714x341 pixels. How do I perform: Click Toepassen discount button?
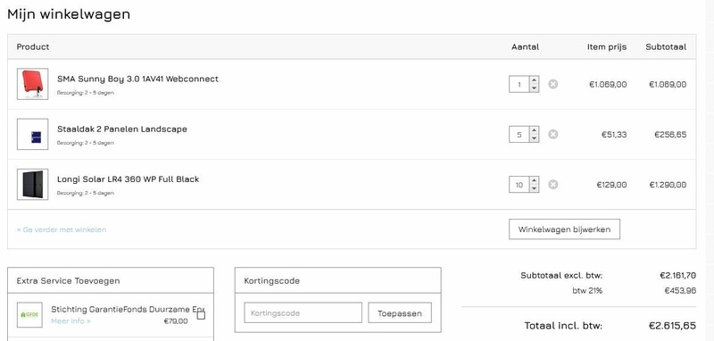(399, 312)
